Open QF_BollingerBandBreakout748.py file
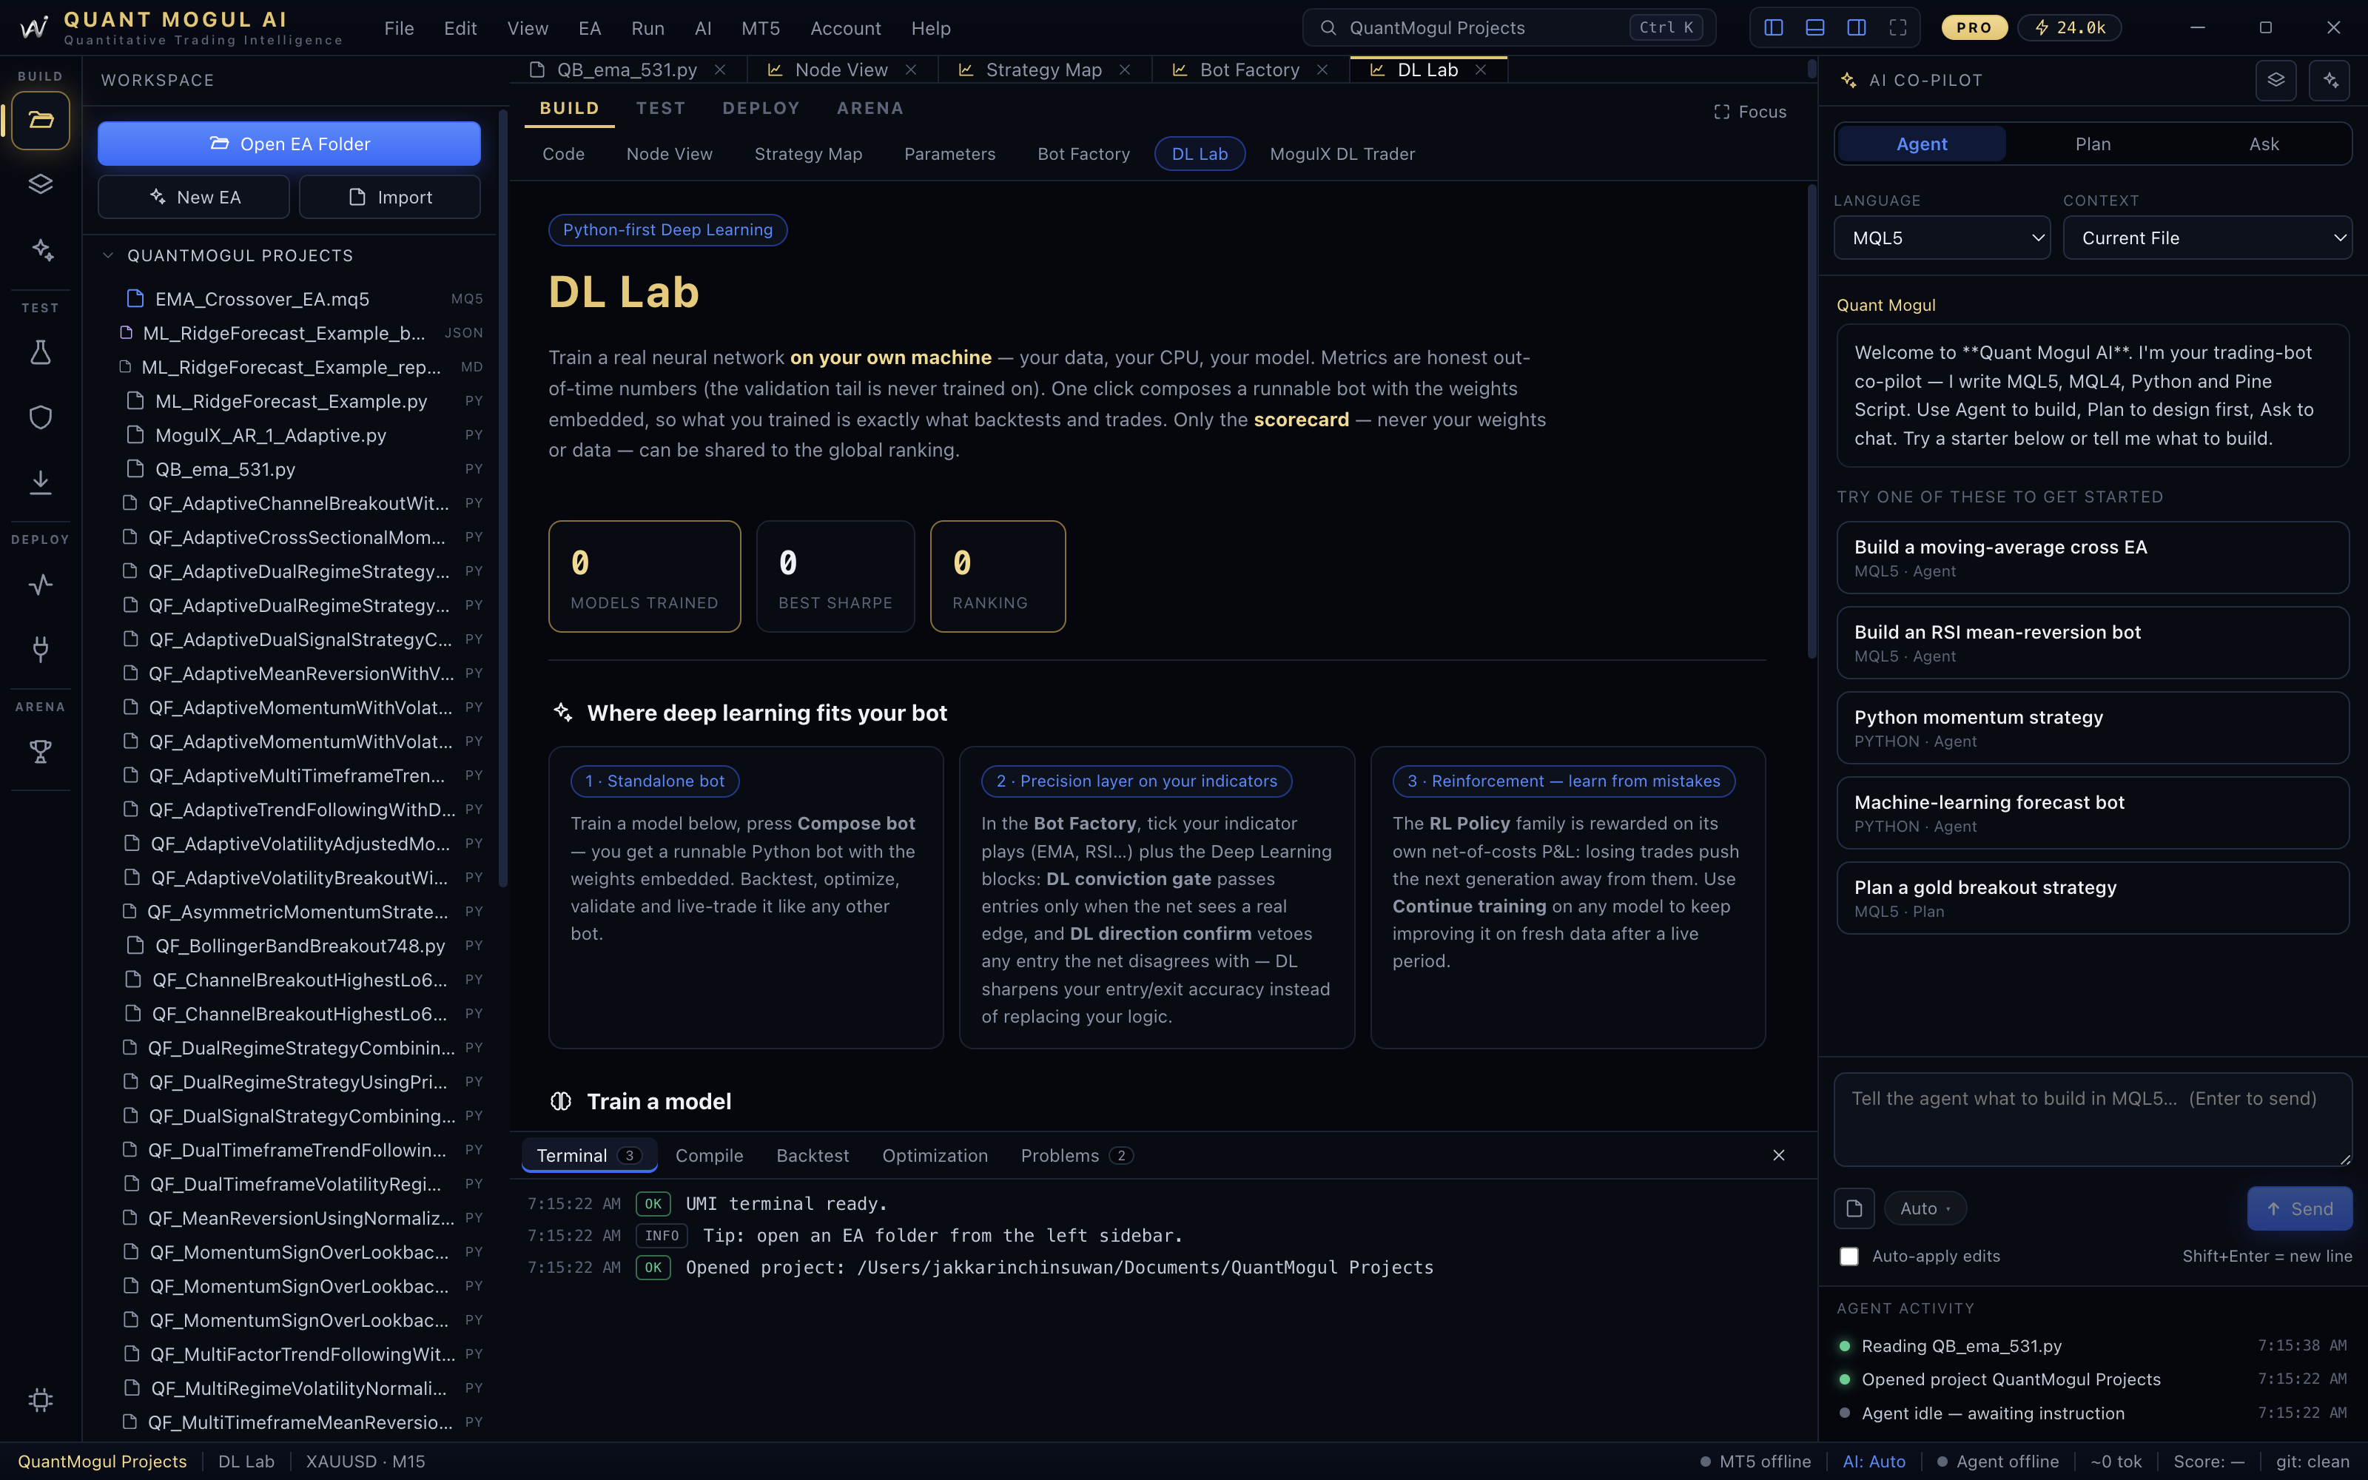This screenshot has width=2368, height=1480. [x=289, y=946]
